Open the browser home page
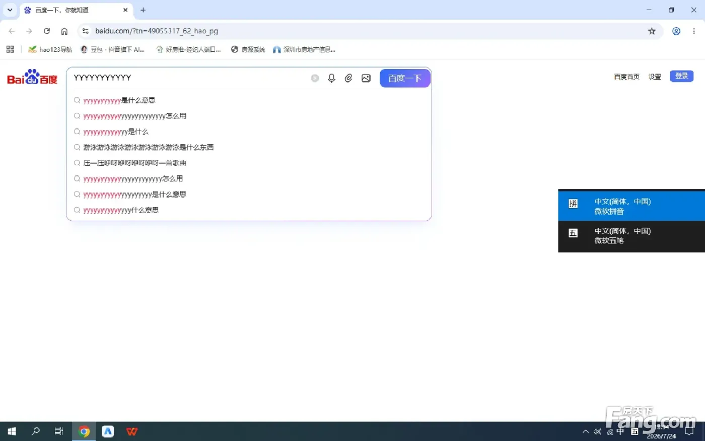This screenshot has height=441, width=705. pos(64,31)
